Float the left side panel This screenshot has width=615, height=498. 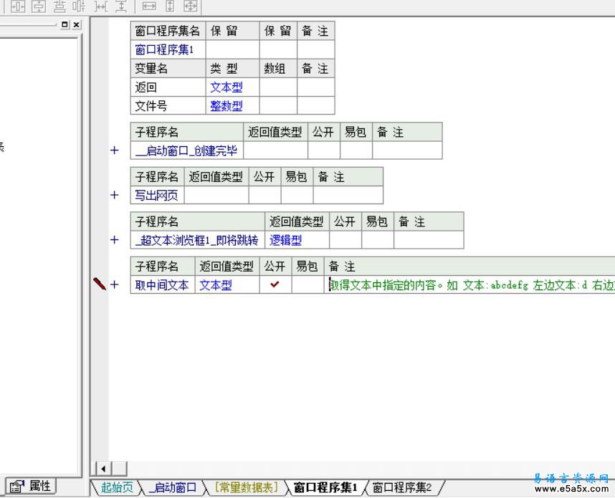tap(65, 24)
